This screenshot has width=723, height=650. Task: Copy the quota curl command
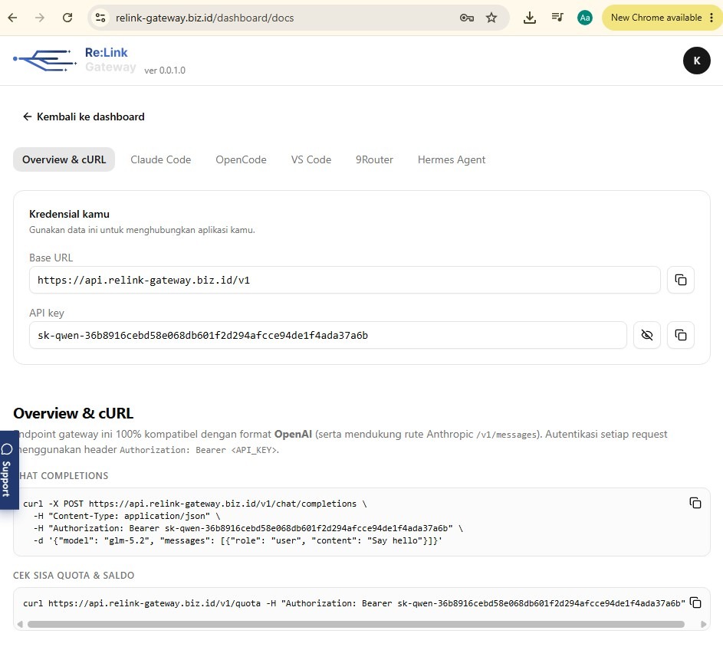[x=695, y=602]
